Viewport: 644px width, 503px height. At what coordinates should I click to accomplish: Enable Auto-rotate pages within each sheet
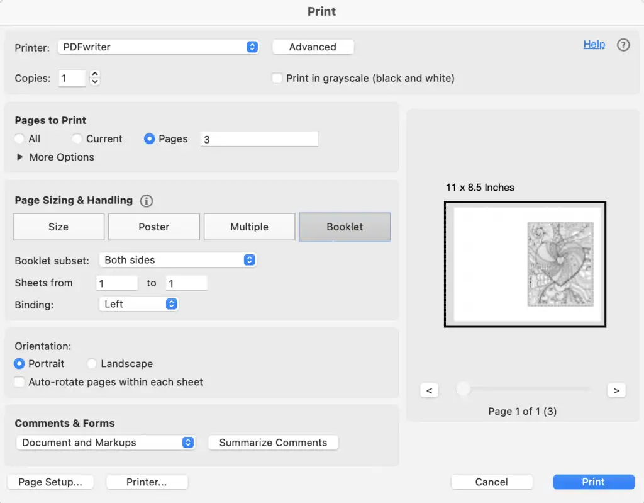pos(19,382)
